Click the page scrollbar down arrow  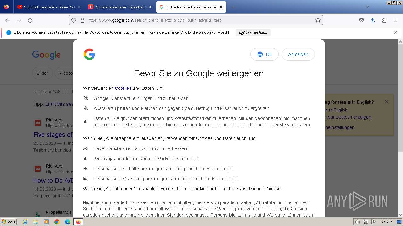coord(400,215)
